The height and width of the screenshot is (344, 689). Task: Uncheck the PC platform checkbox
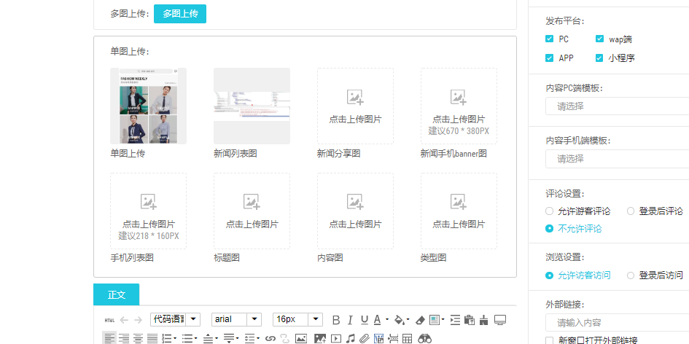coord(550,39)
